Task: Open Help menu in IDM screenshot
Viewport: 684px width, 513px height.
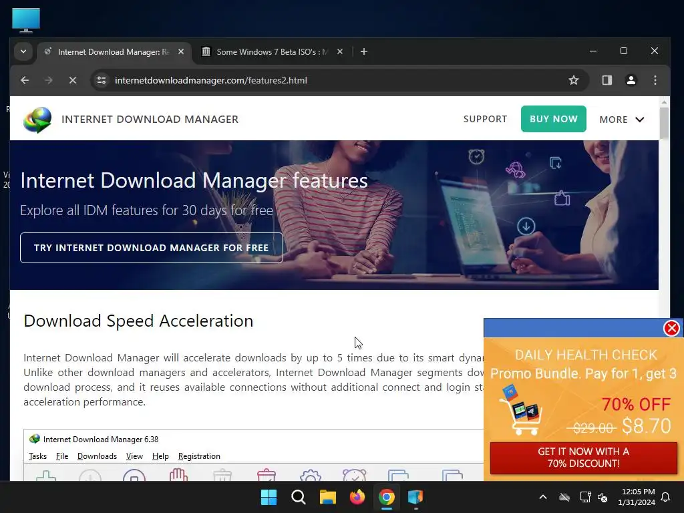Action: tap(160, 456)
